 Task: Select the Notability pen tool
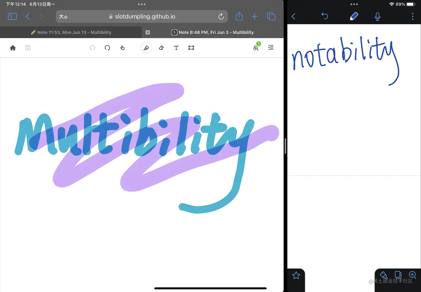(354, 16)
